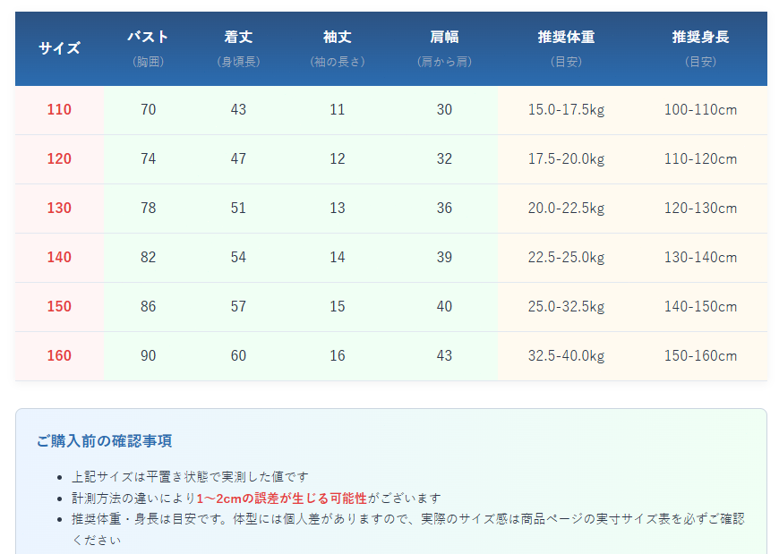The width and height of the screenshot is (779, 554).
Task: Click sleeve length value 11
Action: pyautogui.click(x=338, y=109)
